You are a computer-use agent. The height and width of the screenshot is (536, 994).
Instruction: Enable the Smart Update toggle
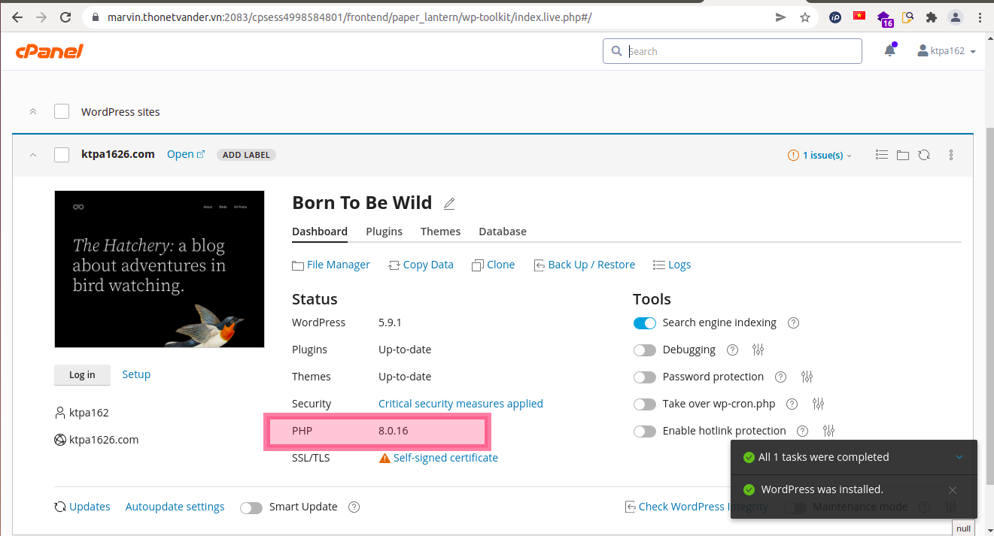tap(251, 508)
